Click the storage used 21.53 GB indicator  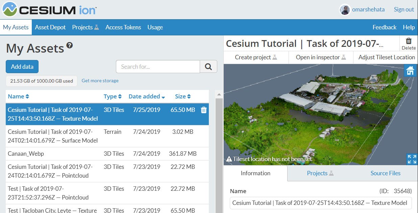pyautogui.click(x=42, y=81)
